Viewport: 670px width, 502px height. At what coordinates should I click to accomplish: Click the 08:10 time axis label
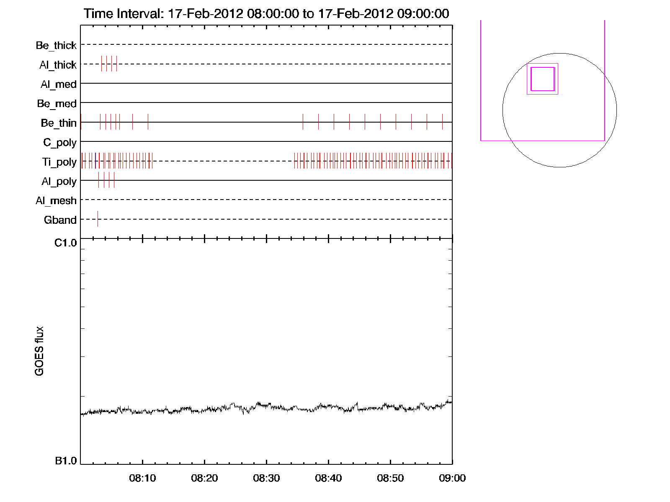[x=142, y=478]
